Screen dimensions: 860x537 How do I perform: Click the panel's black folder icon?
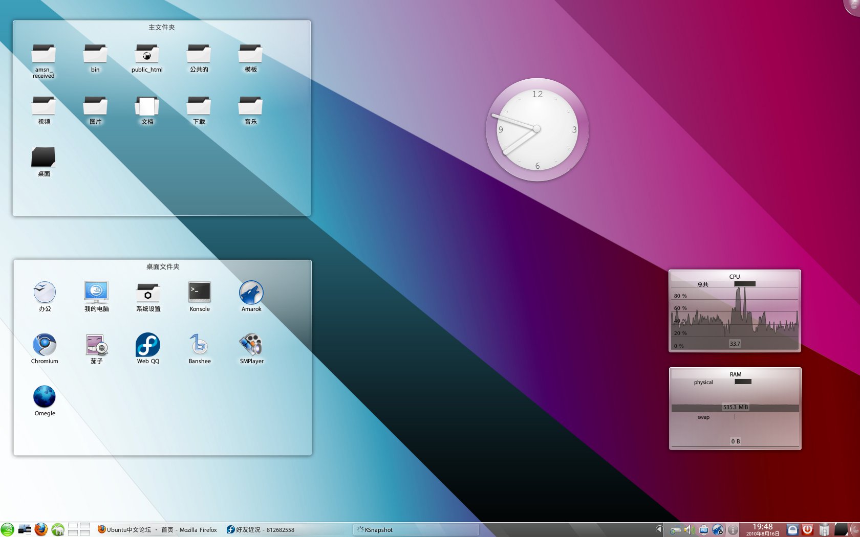pyautogui.click(x=841, y=529)
